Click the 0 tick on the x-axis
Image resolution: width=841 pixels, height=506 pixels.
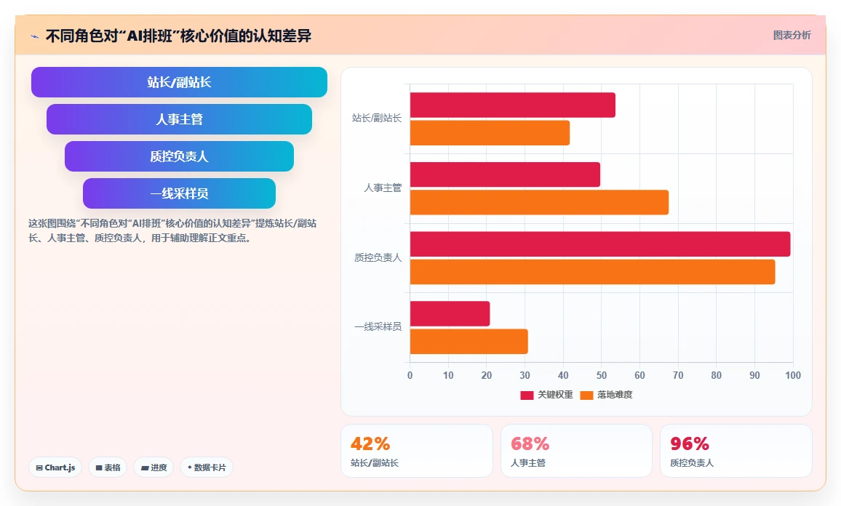pos(410,375)
